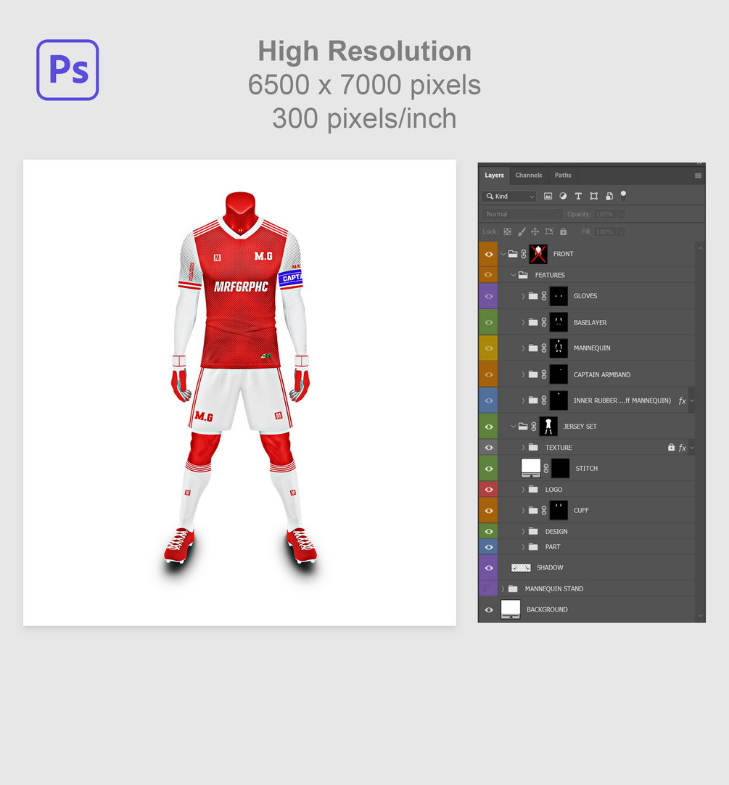Lock transparent pixels checkerboard icon
729x785 pixels.
pyautogui.click(x=507, y=231)
